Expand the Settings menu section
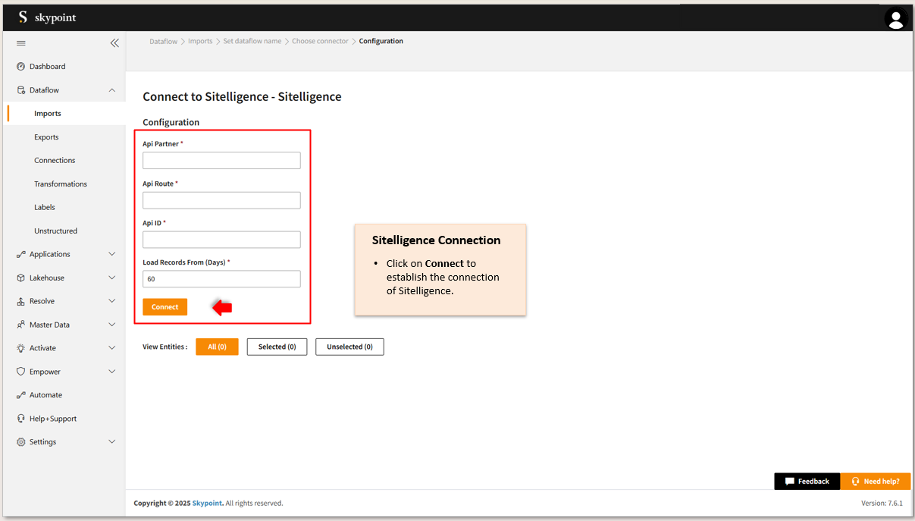This screenshot has height=521, width=915. click(112, 442)
